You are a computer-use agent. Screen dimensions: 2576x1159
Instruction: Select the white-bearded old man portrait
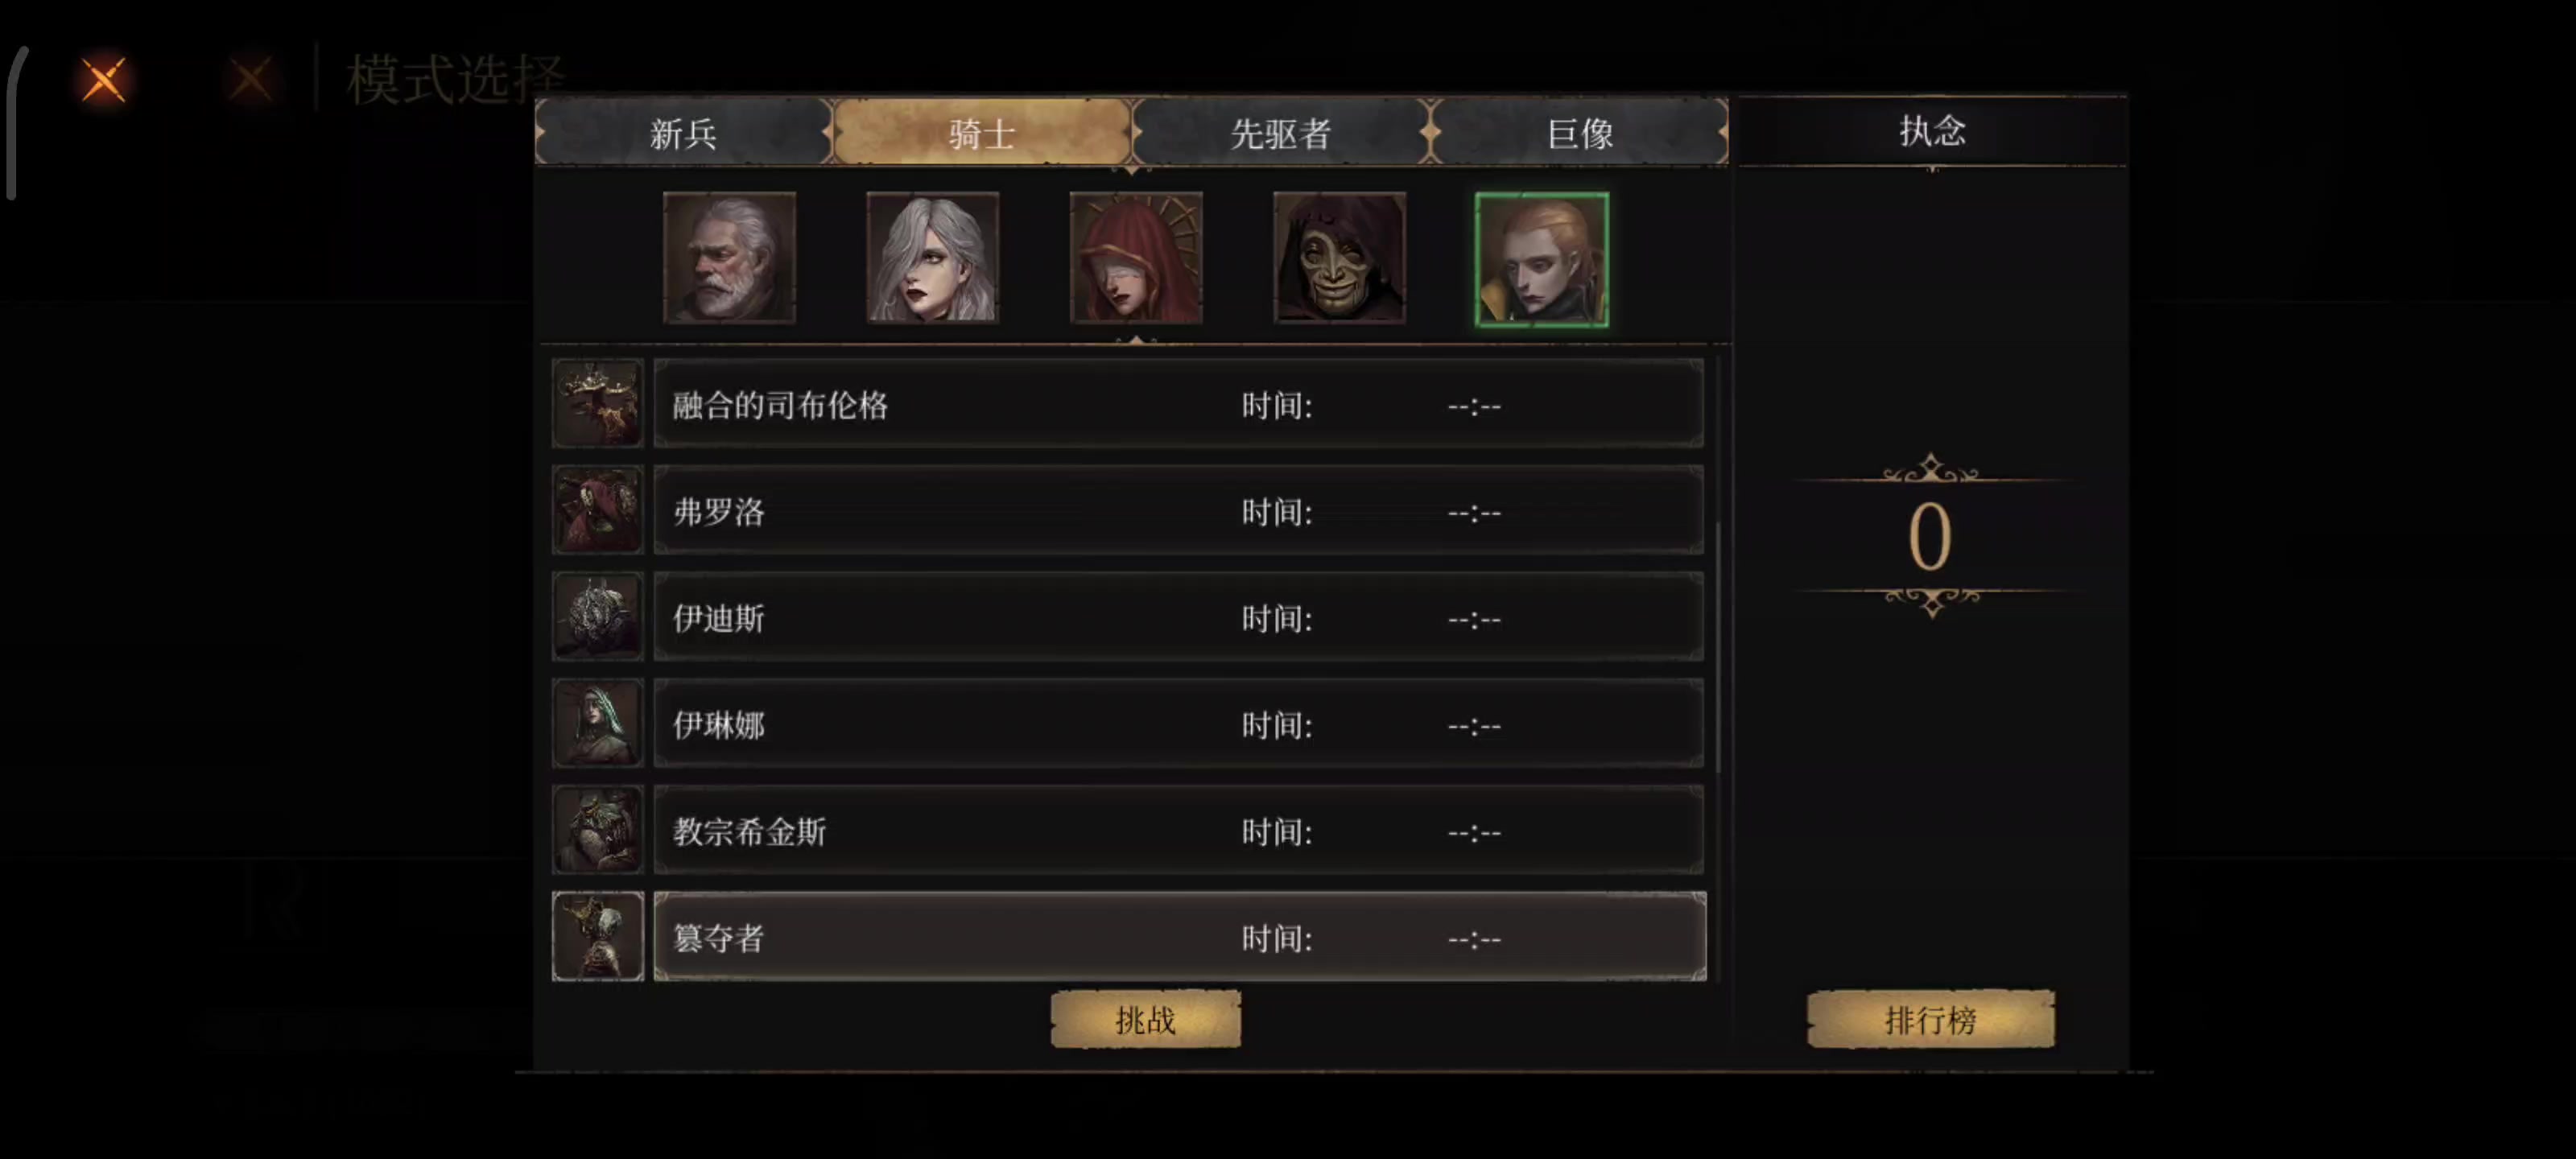point(729,258)
